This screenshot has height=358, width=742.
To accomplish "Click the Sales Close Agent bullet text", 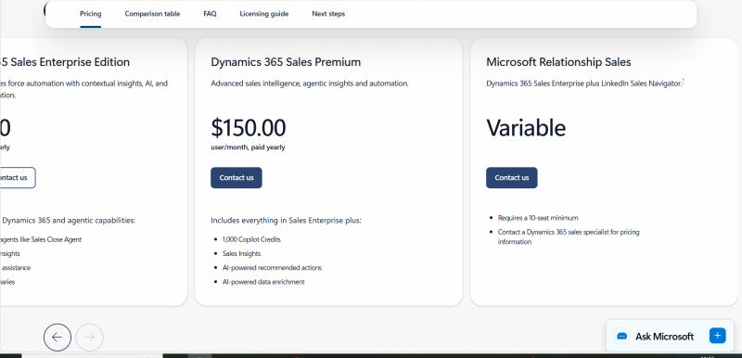I will point(41,239).
